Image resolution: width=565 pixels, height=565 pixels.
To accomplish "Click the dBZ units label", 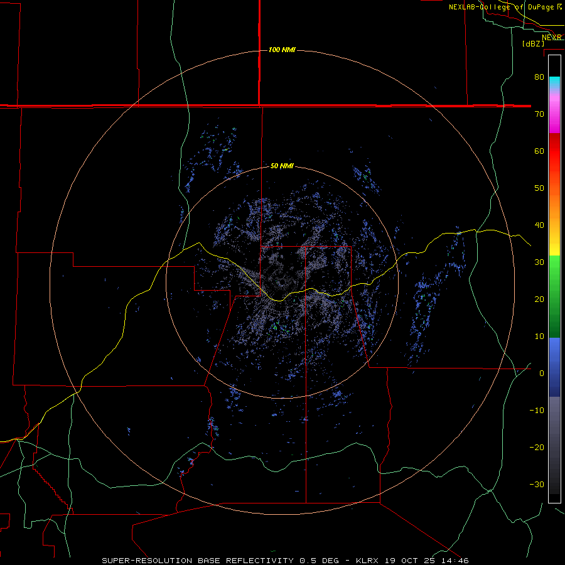I will [533, 43].
